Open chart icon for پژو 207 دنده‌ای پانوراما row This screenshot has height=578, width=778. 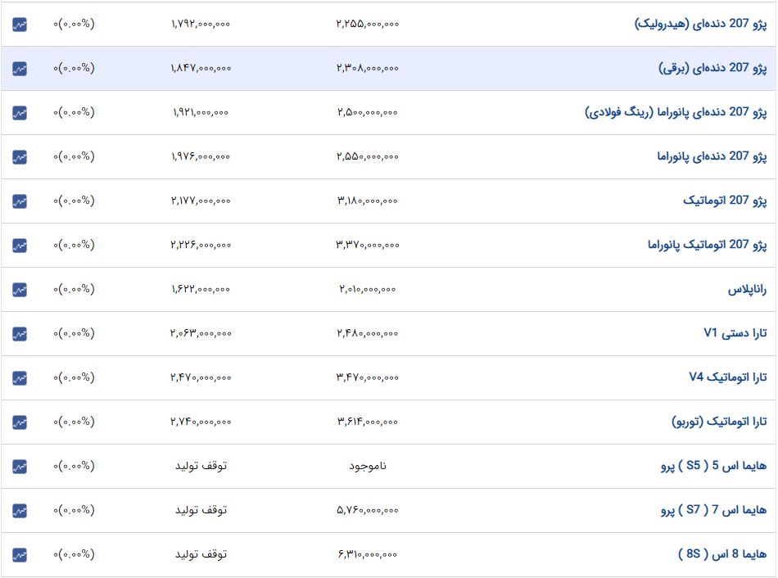[20, 156]
